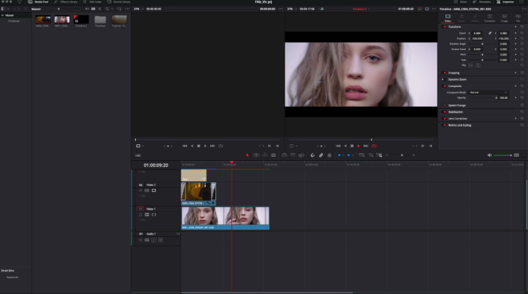This screenshot has width=528, height=294.
Task: Open the Sound Library panel
Action: 119,3
